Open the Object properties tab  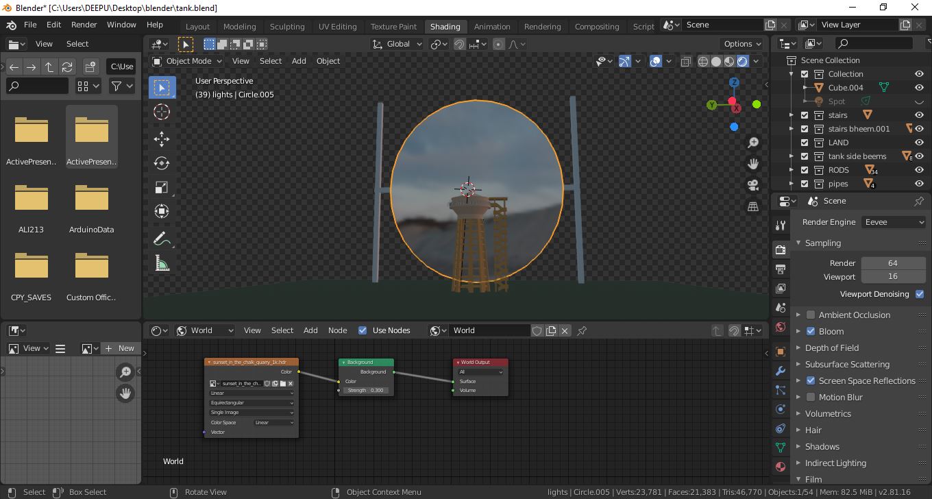click(x=780, y=352)
